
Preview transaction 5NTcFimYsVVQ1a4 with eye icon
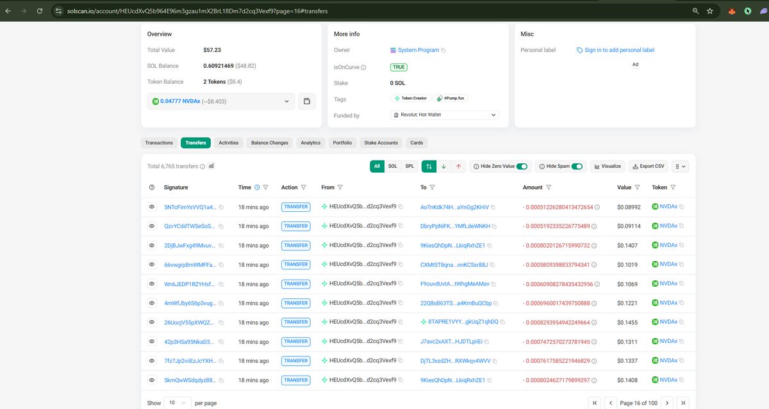(152, 207)
